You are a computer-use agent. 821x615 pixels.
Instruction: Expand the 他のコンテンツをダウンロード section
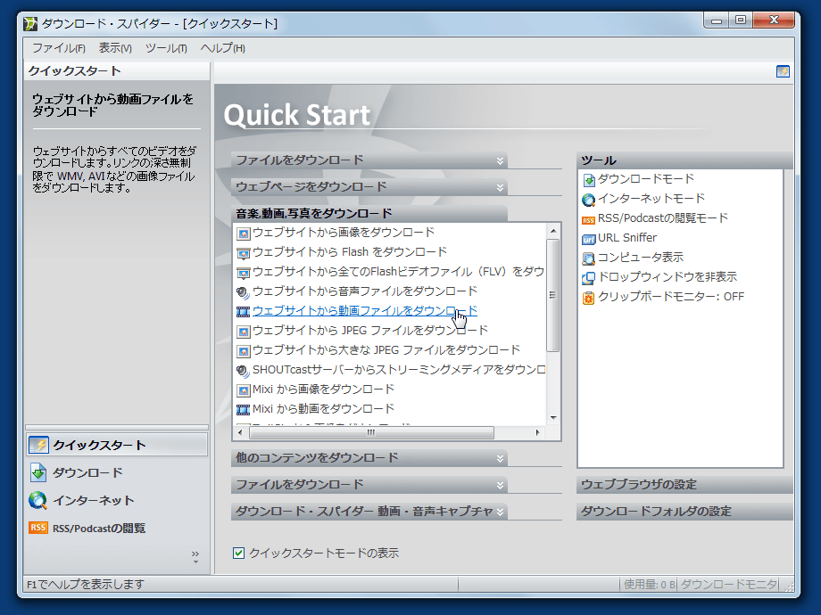tap(369, 458)
